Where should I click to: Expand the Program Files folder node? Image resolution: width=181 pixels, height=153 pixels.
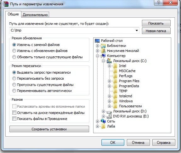pos(109,81)
